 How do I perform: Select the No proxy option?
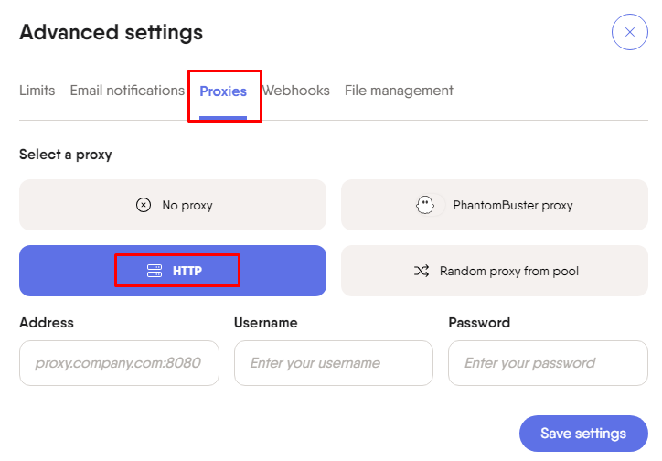tap(173, 205)
